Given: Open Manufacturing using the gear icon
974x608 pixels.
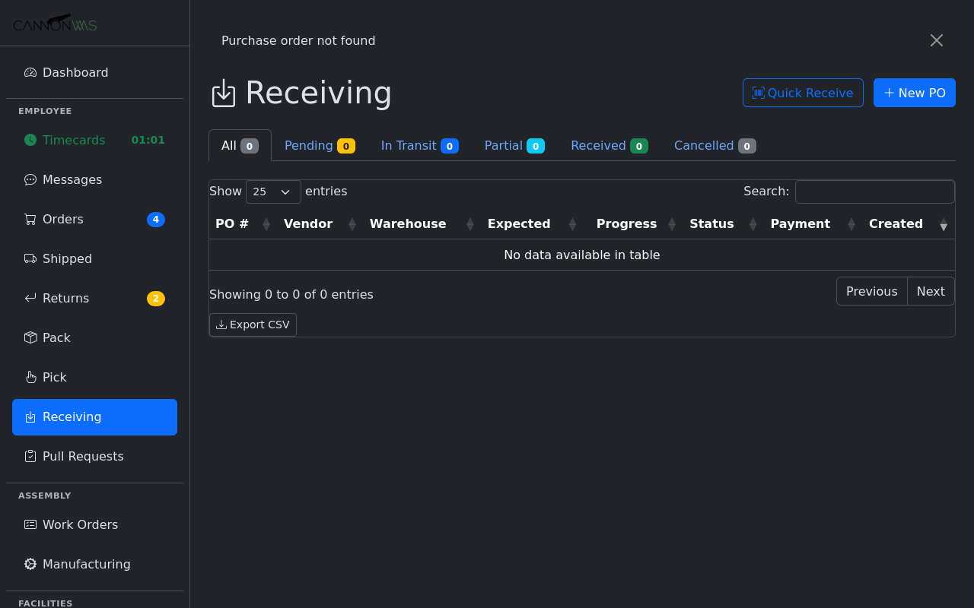Looking at the screenshot, I should [30, 565].
